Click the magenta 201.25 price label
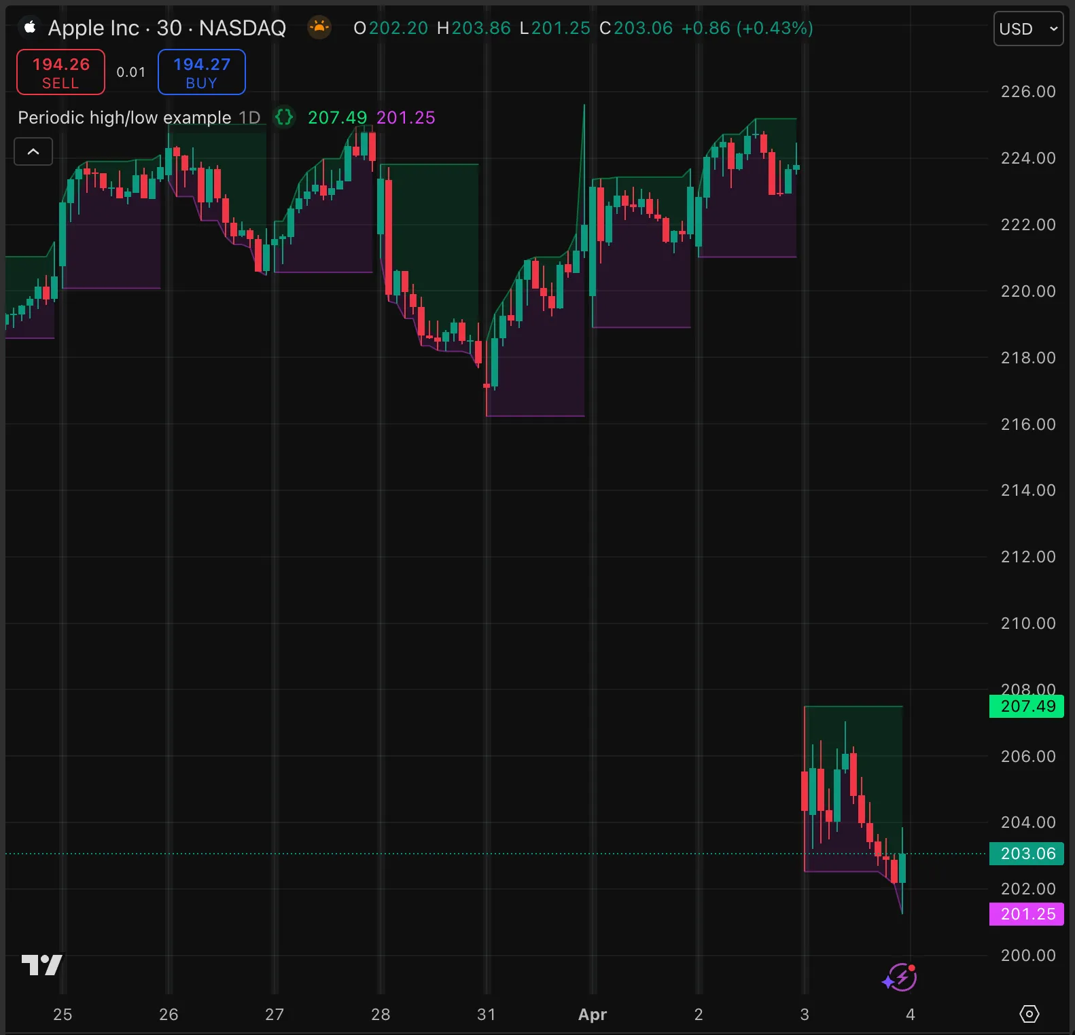This screenshot has width=1075, height=1035. [x=1027, y=914]
